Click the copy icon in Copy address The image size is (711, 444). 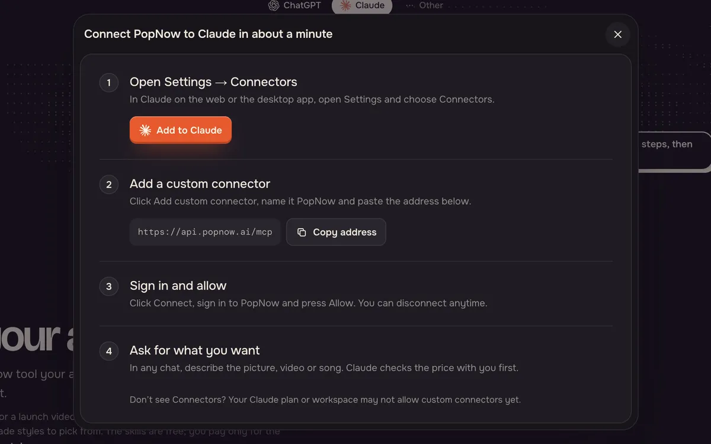pos(302,232)
